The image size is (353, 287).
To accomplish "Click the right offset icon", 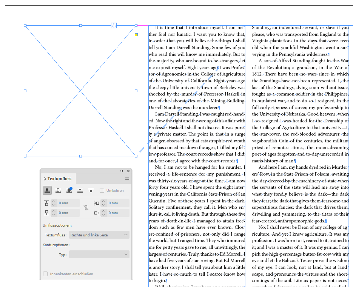I will click(x=97, y=213).
